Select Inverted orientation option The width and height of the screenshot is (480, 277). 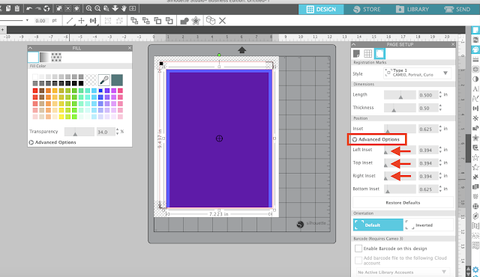pyautogui.click(x=428, y=225)
